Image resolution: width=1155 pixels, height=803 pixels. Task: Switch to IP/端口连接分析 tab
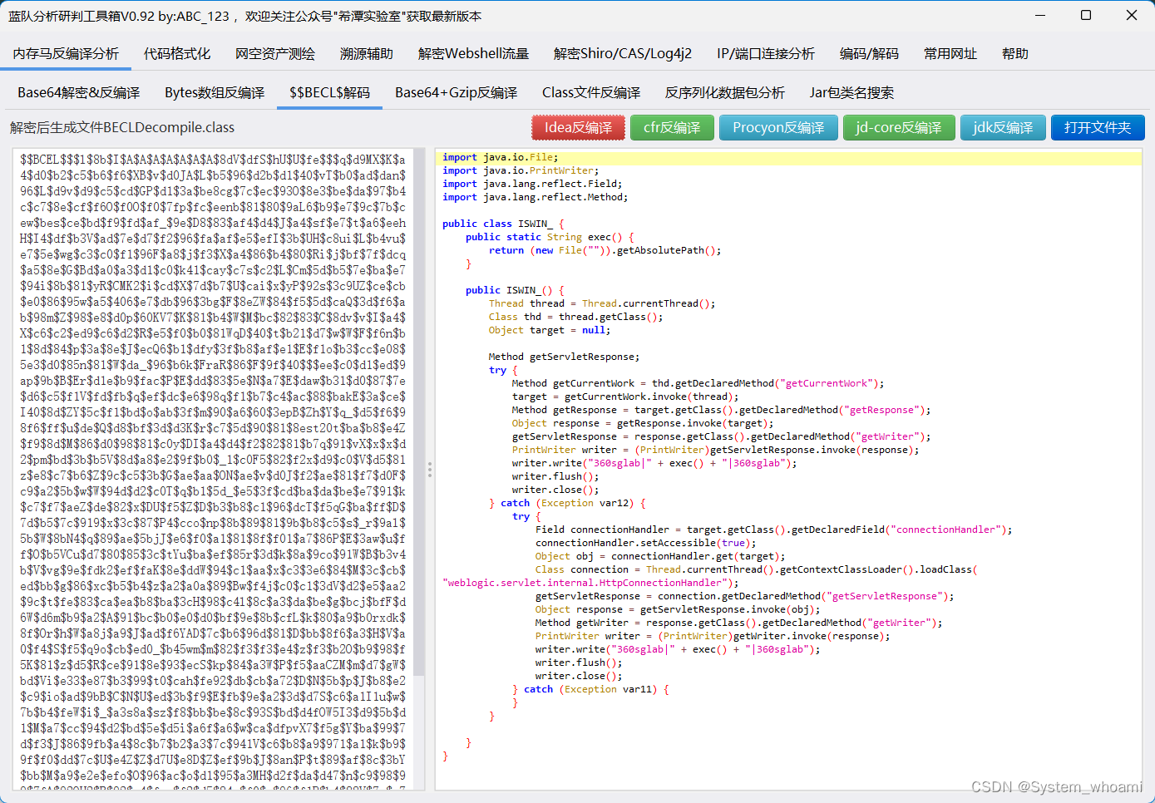pyautogui.click(x=766, y=54)
